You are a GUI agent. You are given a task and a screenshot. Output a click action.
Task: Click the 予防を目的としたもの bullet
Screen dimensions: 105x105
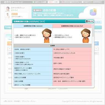61,35
